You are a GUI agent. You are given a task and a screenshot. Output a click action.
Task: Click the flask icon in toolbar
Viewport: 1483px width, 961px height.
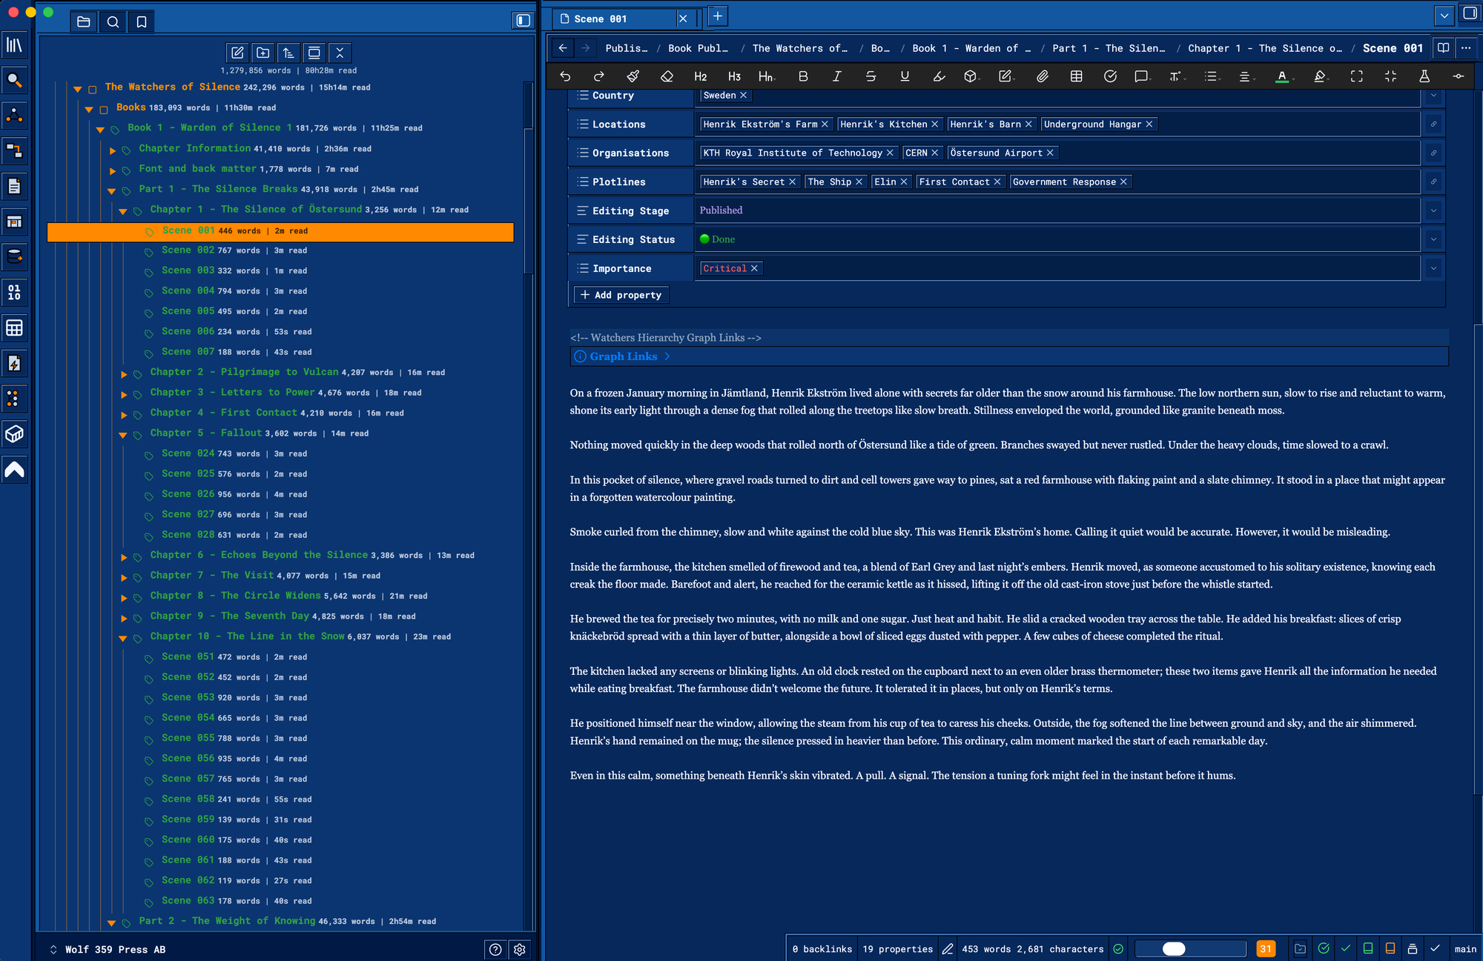click(1424, 76)
